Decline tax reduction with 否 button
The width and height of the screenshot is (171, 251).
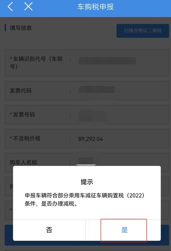49,230
